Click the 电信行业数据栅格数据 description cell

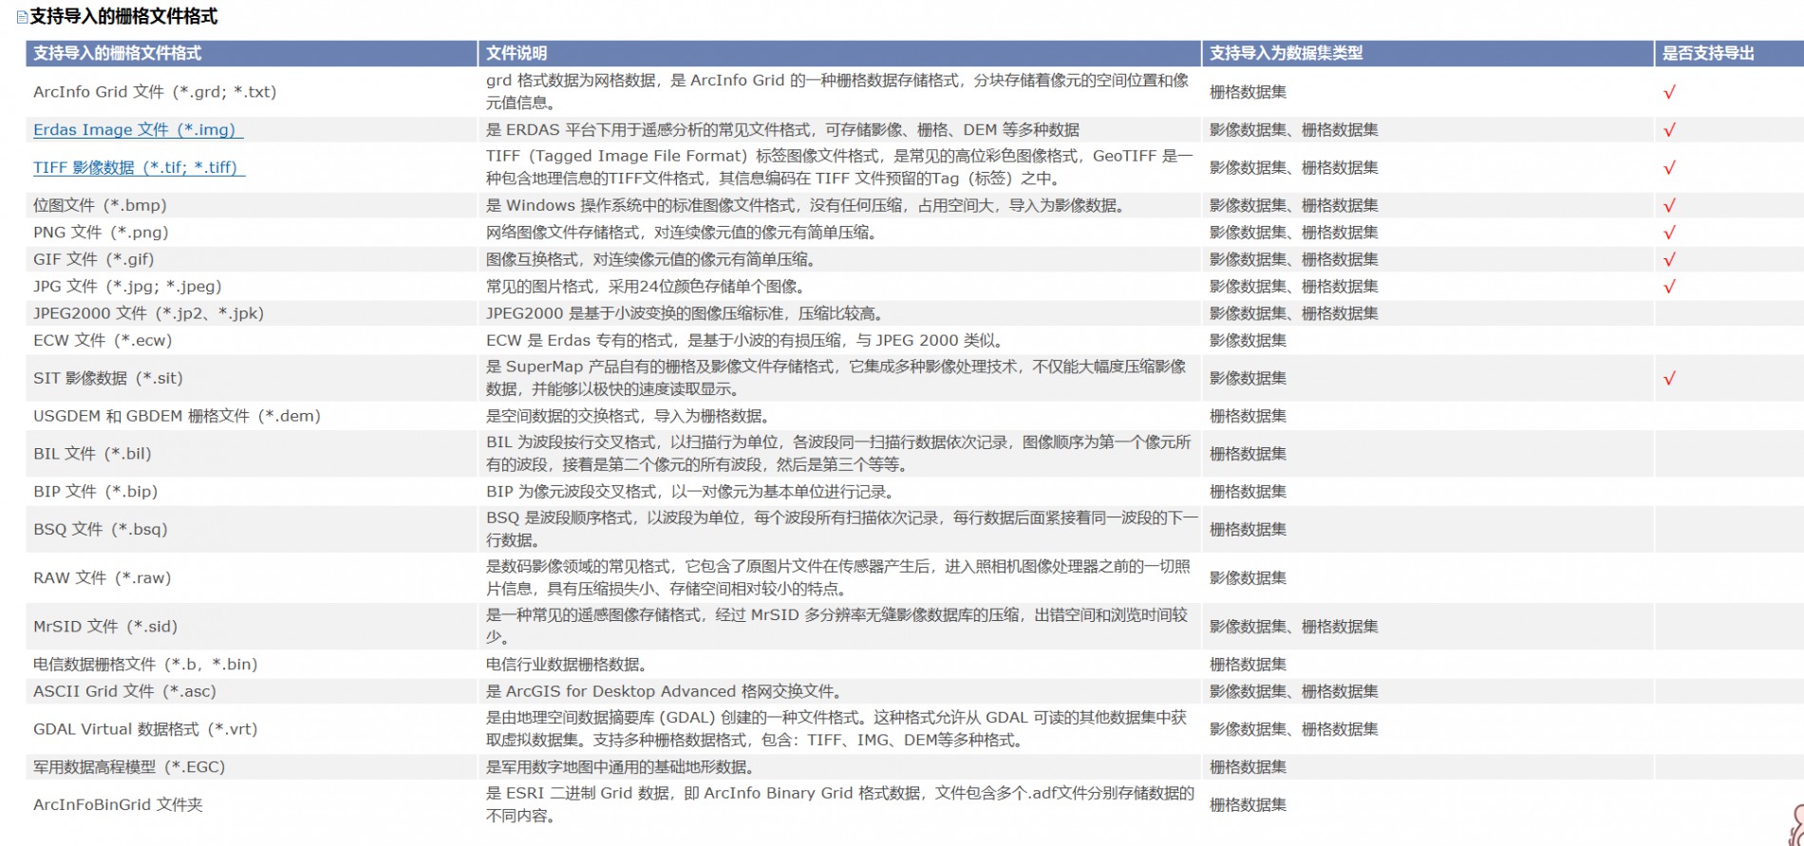(x=839, y=665)
